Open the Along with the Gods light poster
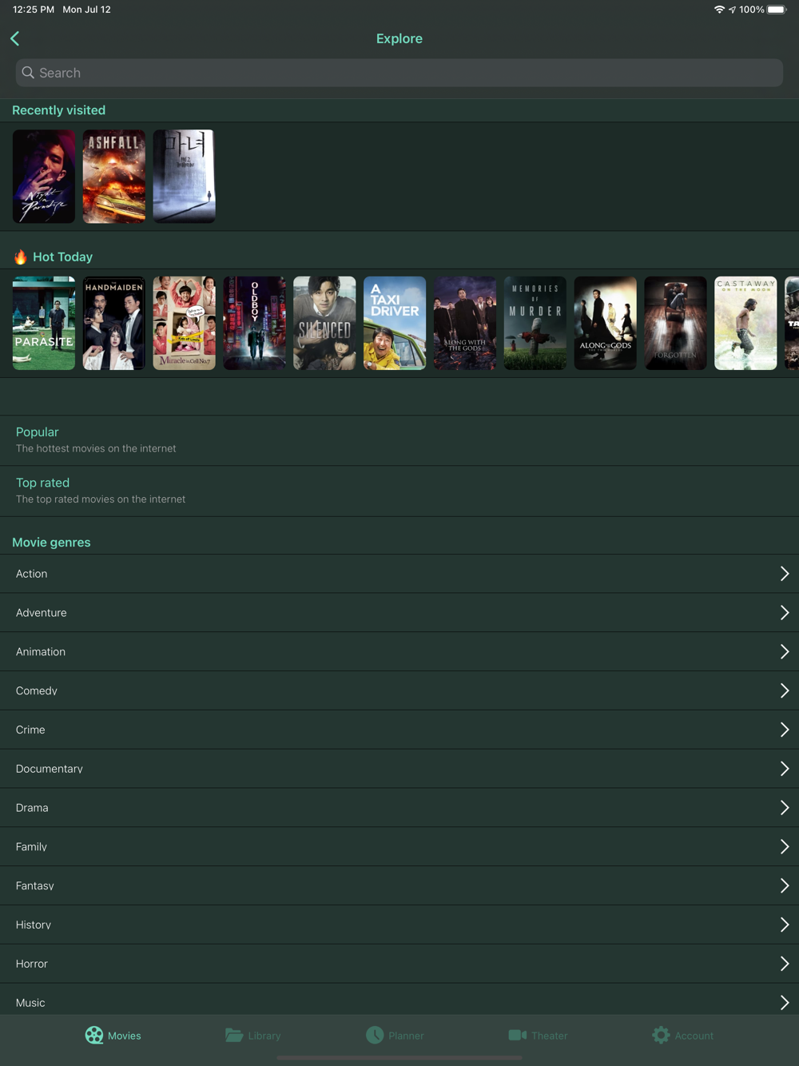 click(x=606, y=323)
